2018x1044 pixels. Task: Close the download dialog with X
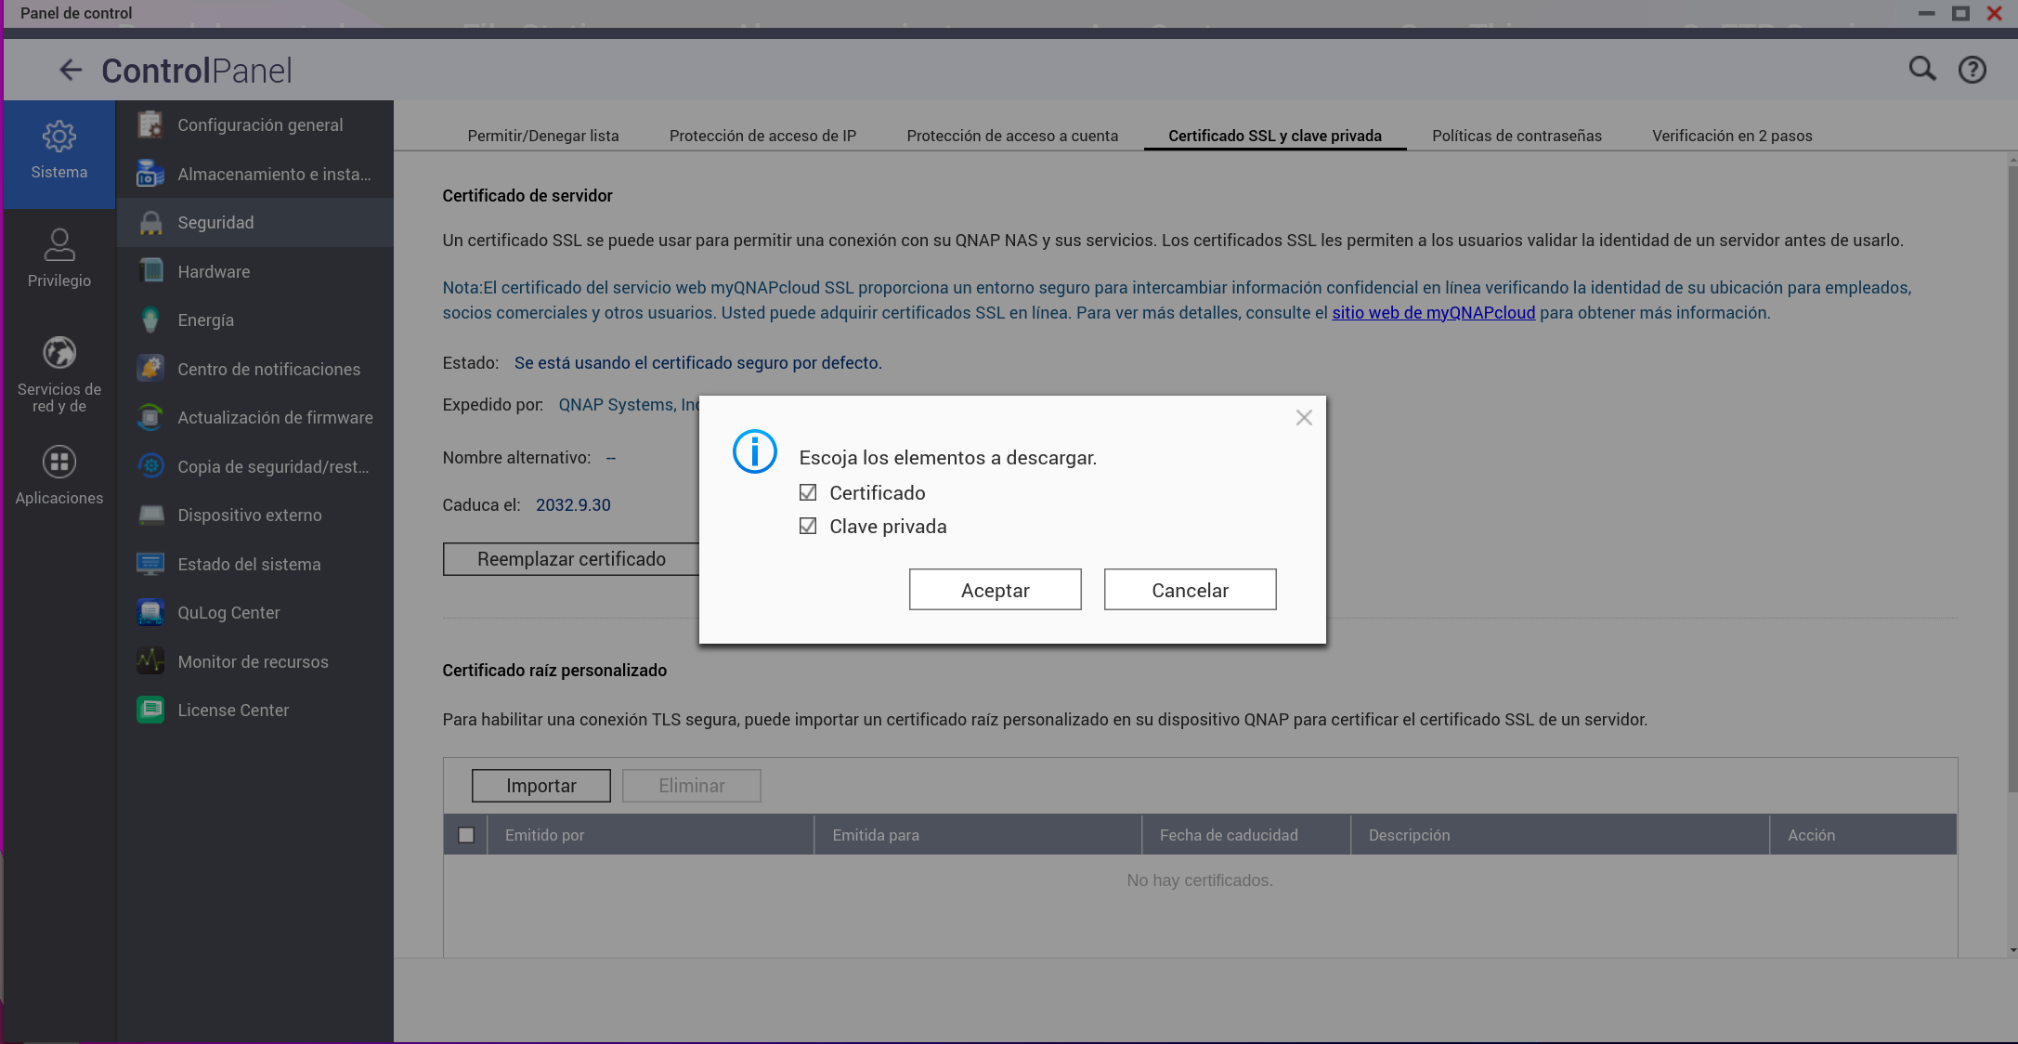pyautogui.click(x=1304, y=418)
